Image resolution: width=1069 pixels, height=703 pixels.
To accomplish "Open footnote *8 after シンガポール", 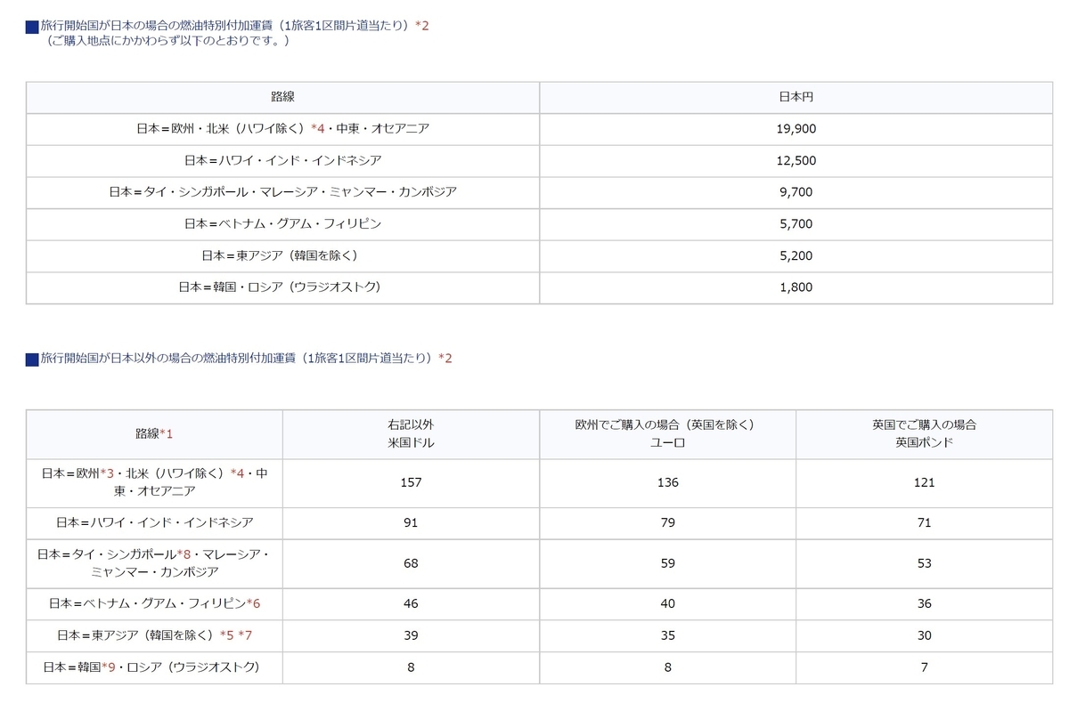I will click(x=184, y=554).
